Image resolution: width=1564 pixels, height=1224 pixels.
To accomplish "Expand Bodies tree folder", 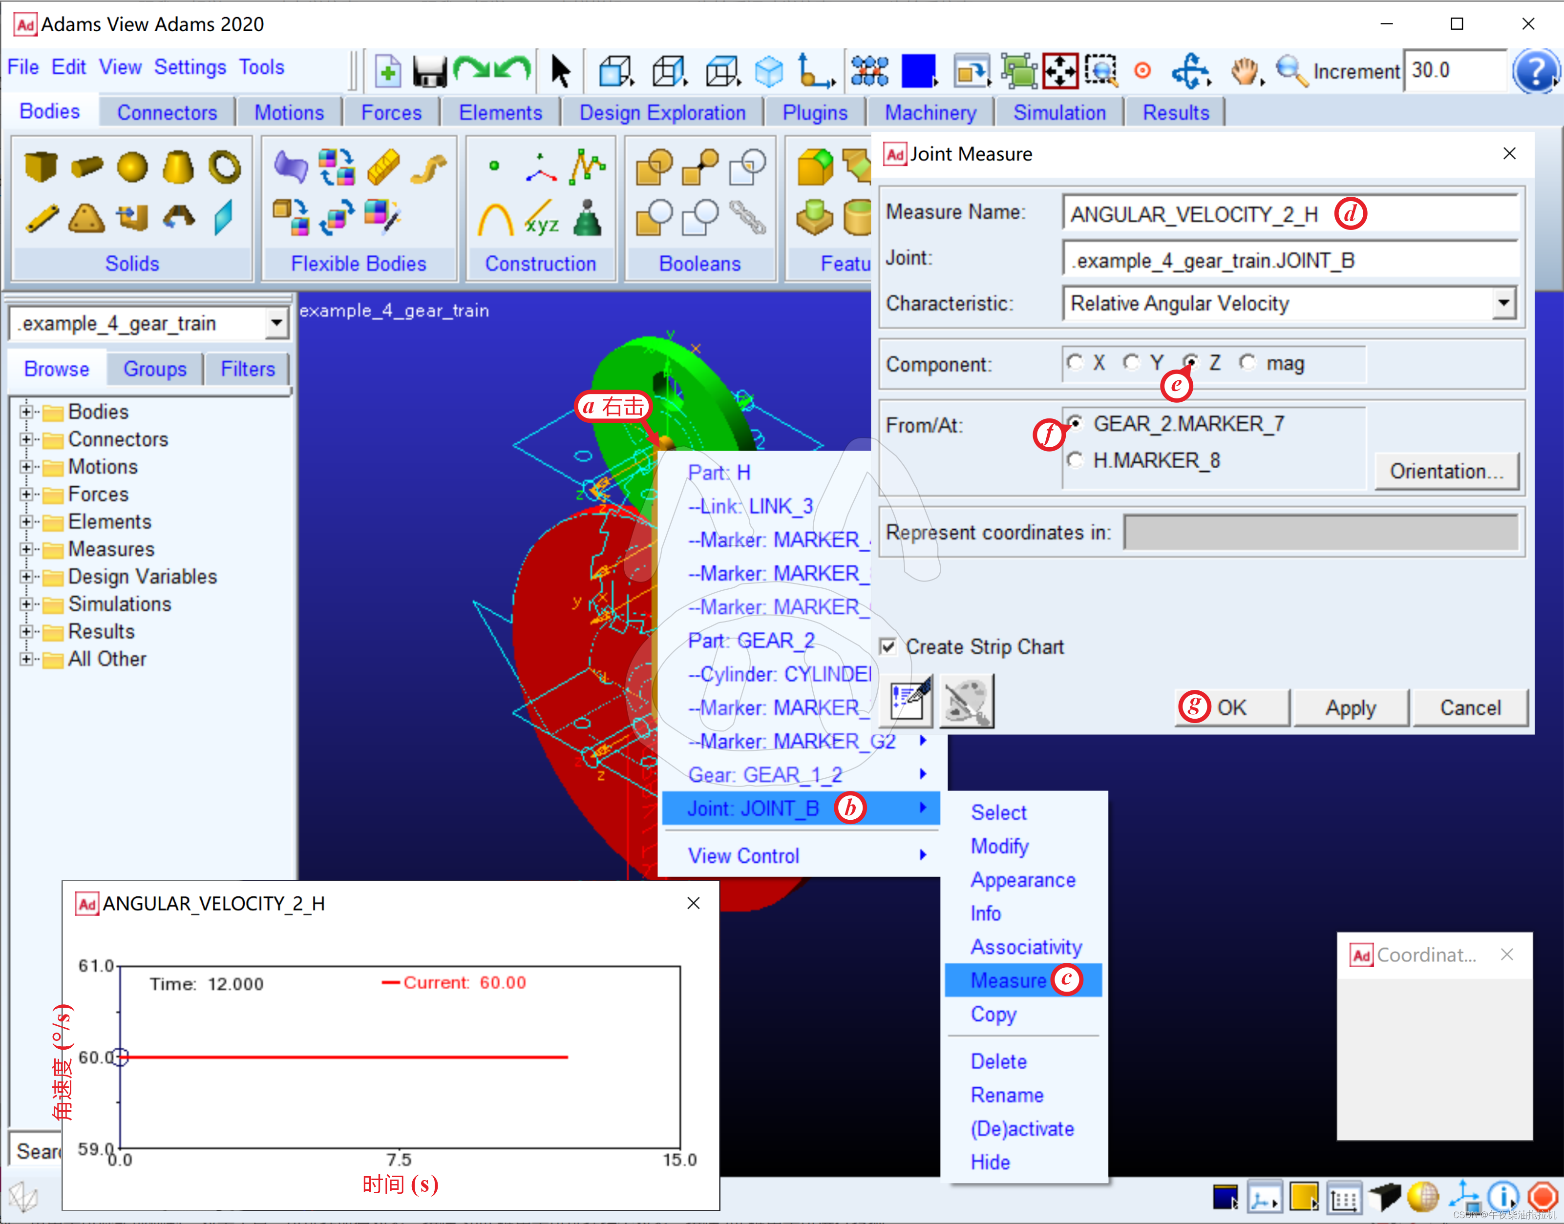I will tap(26, 412).
